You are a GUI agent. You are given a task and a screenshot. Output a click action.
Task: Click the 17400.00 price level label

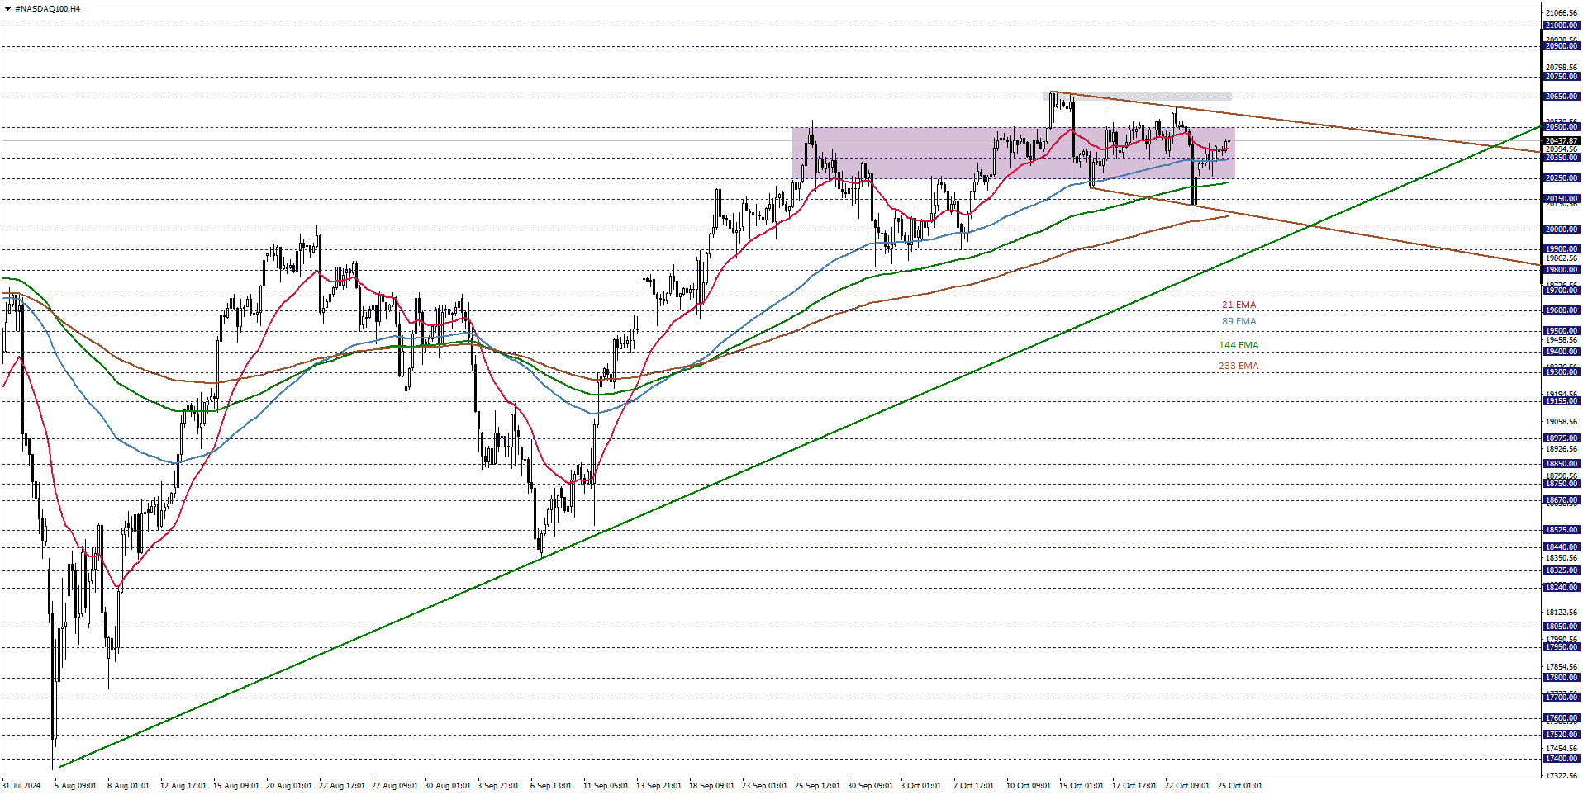click(x=1562, y=759)
